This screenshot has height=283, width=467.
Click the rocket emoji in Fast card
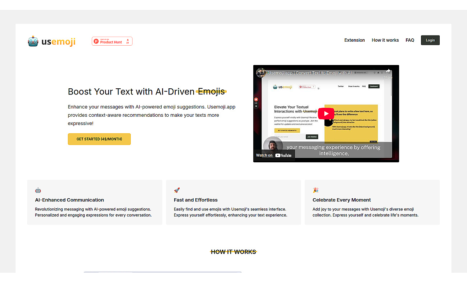tap(177, 190)
